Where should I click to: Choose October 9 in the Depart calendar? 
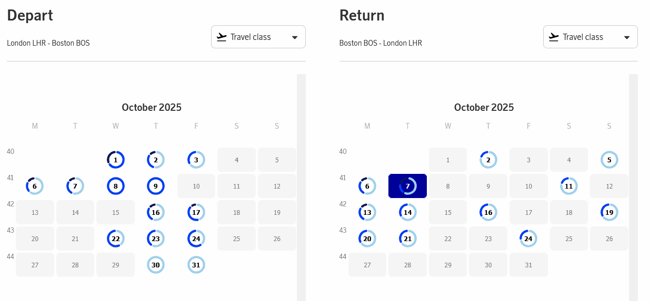[156, 186]
